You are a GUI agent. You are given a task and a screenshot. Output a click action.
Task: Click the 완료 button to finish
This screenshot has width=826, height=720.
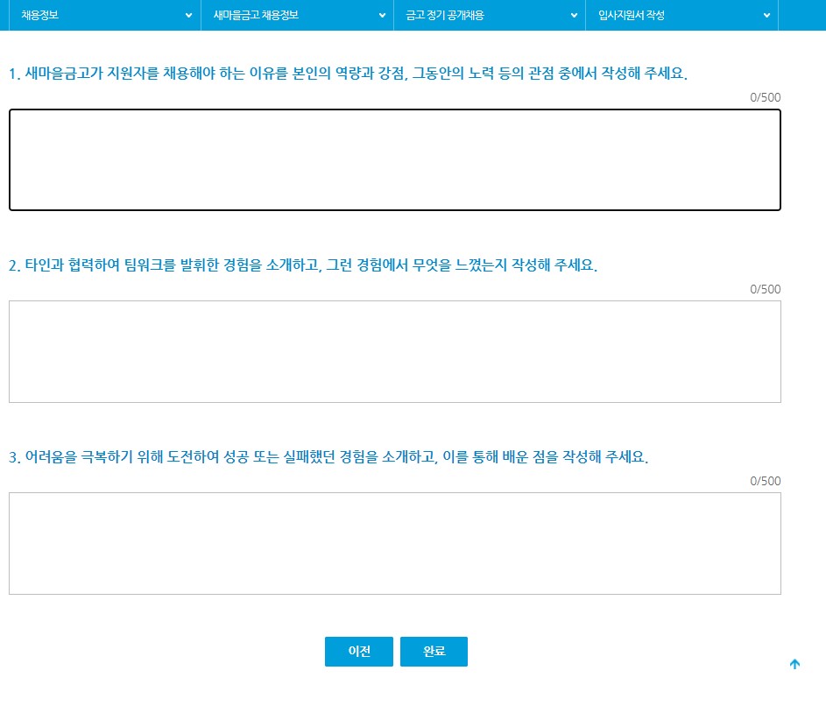tap(434, 652)
